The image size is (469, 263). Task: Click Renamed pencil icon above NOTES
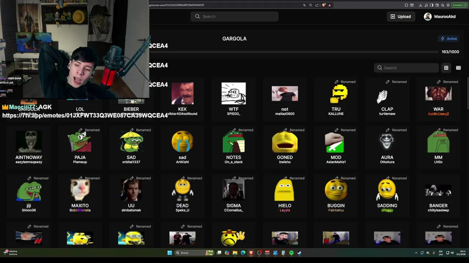[x=234, y=130]
